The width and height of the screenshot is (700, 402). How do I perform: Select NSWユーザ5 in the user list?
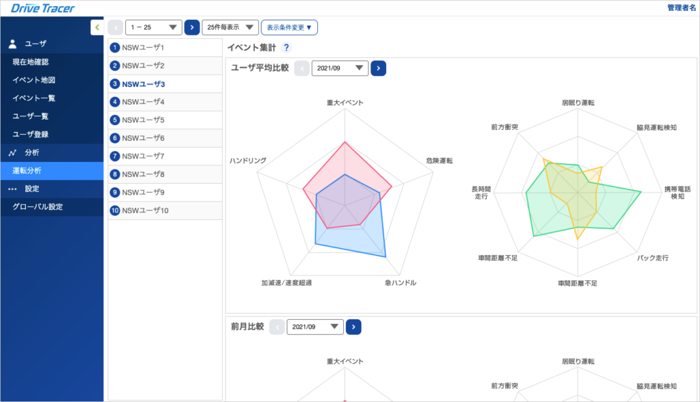click(x=165, y=120)
